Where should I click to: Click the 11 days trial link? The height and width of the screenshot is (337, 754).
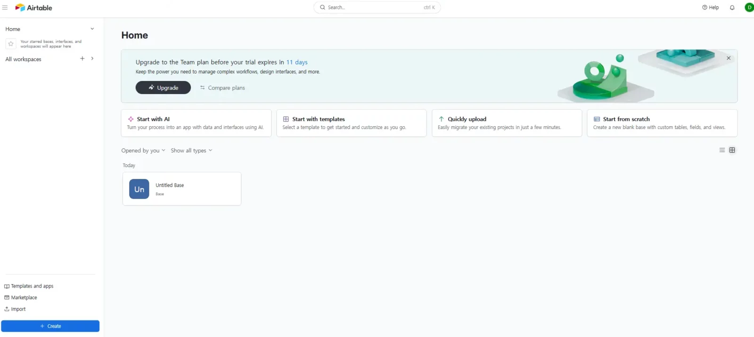pyautogui.click(x=297, y=62)
